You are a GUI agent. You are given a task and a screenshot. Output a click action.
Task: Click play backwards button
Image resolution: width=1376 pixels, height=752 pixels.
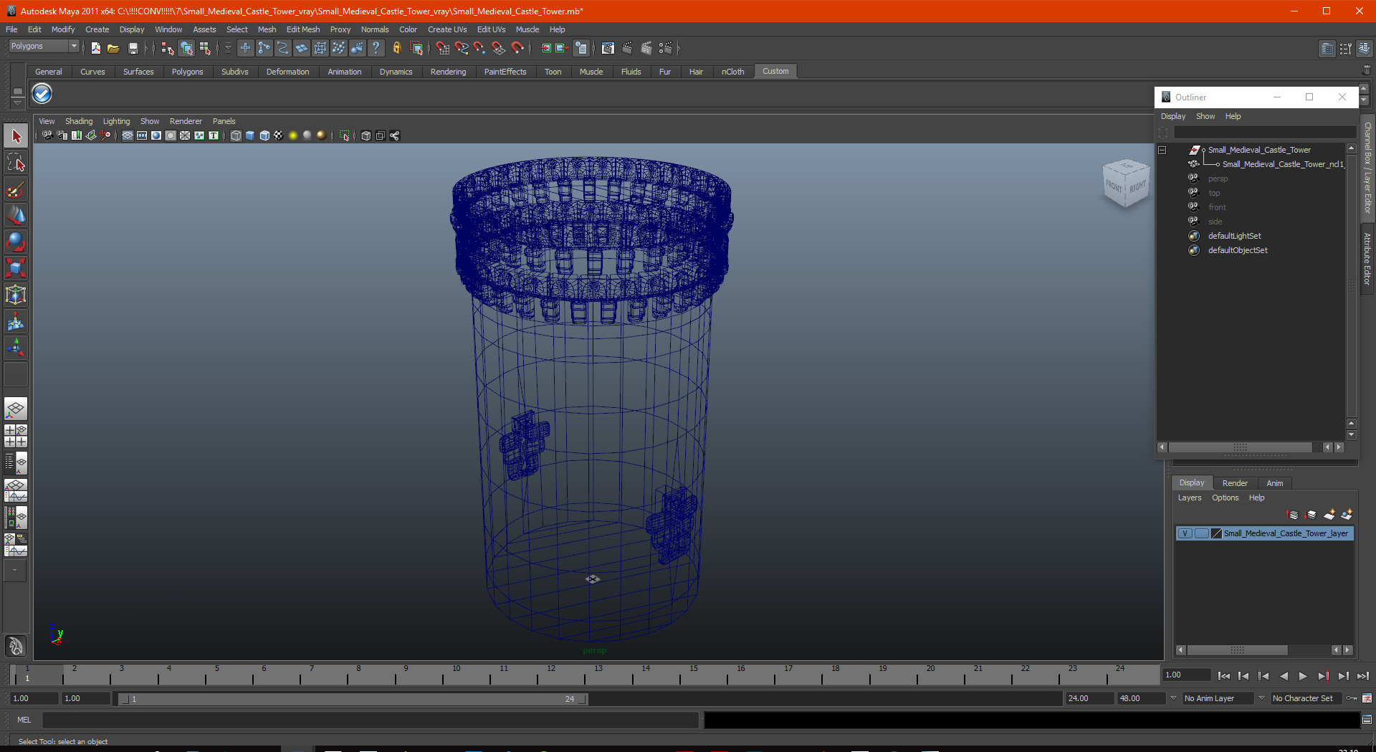1284,676
